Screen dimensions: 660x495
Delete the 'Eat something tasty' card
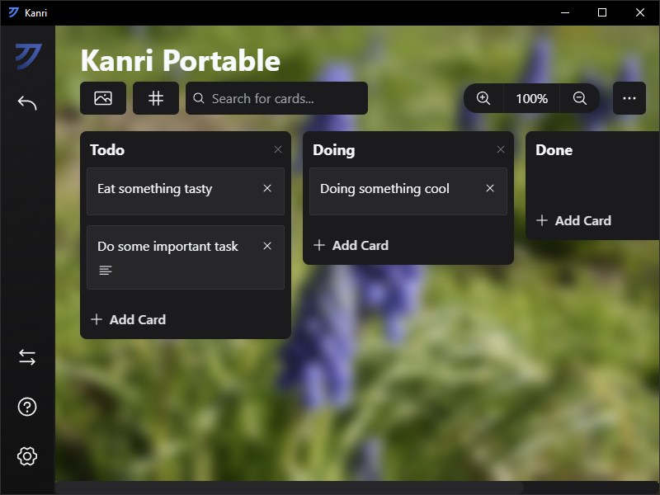click(x=267, y=189)
